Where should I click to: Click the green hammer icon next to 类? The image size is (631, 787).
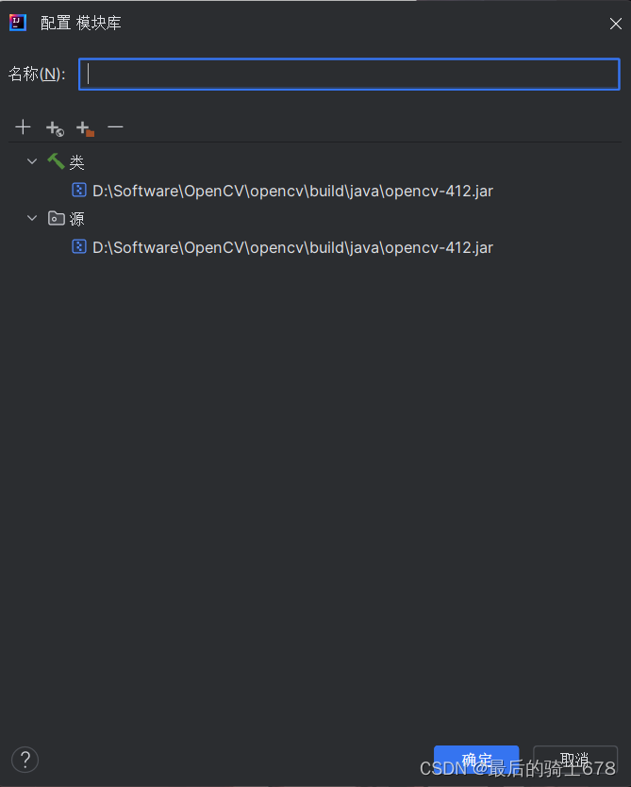(x=56, y=161)
